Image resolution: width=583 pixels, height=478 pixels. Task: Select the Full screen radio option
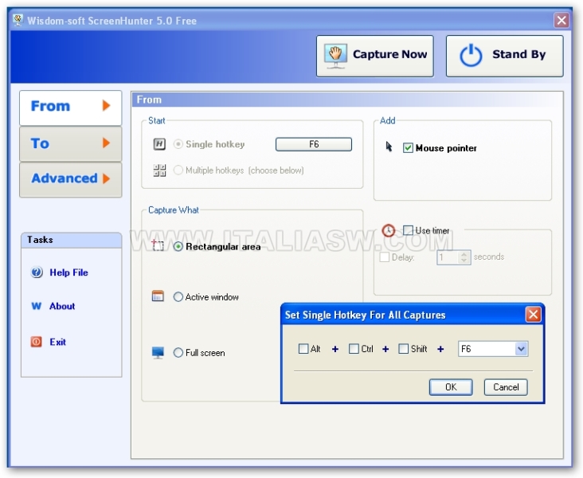178,353
